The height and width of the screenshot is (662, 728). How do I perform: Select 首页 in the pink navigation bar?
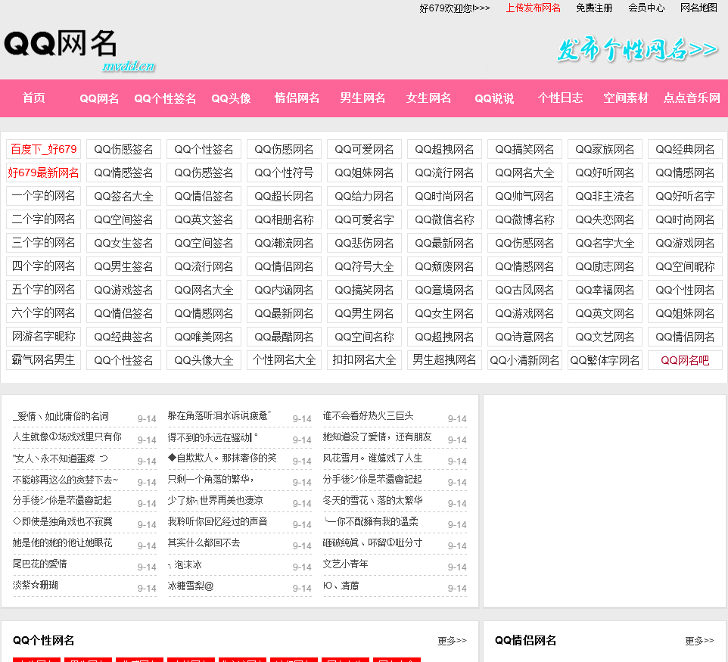click(x=34, y=98)
